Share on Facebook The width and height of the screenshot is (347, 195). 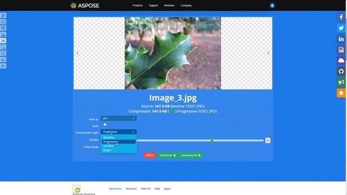(x=341, y=17)
